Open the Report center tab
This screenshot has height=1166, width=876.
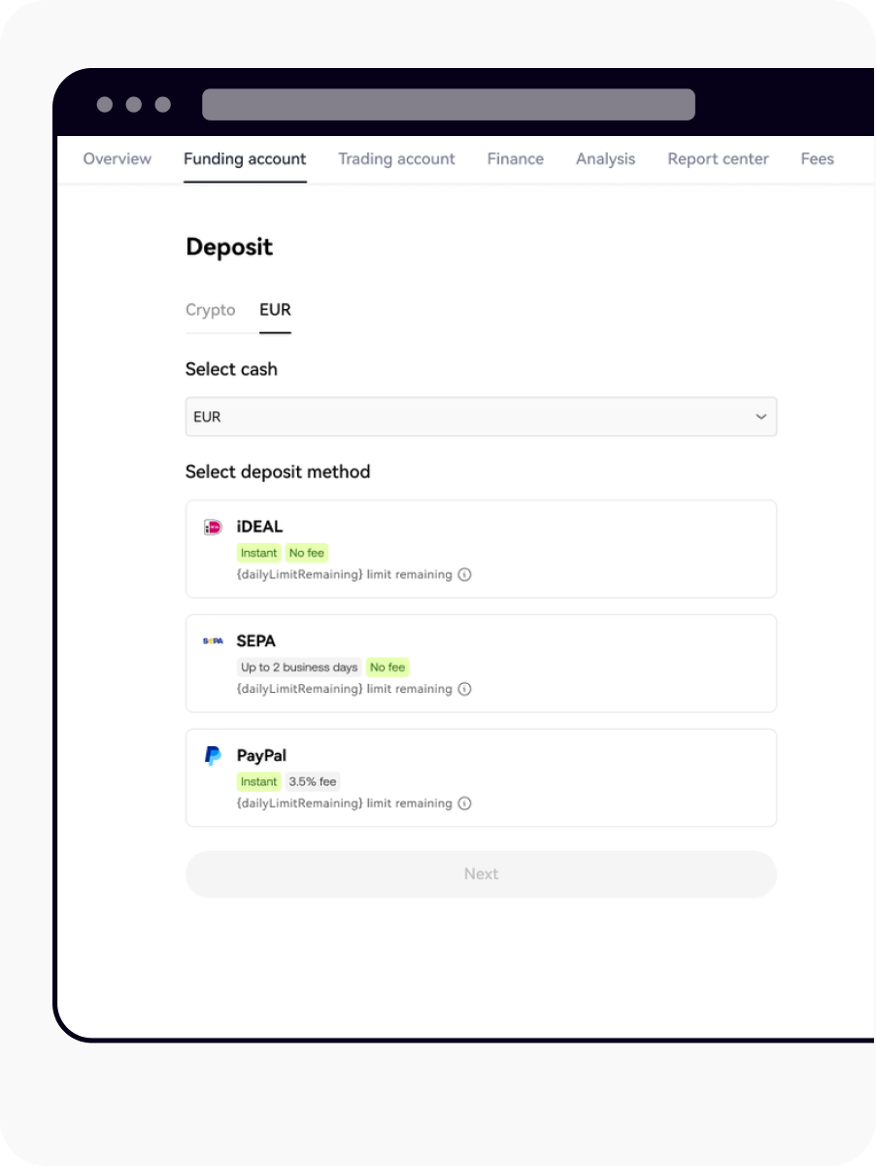coord(718,158)
